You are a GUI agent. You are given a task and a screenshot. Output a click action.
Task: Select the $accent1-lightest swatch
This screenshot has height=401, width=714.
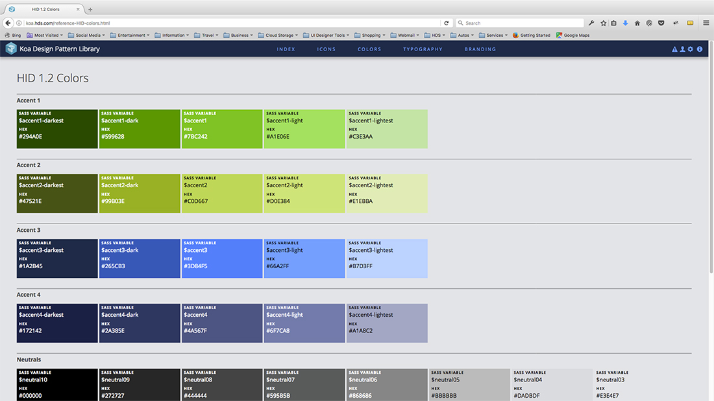[x=387, y=129]
